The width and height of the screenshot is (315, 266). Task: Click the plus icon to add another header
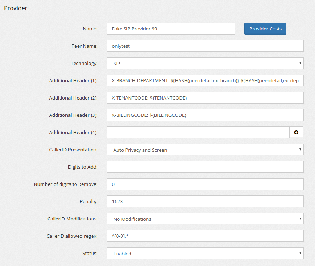296,132
